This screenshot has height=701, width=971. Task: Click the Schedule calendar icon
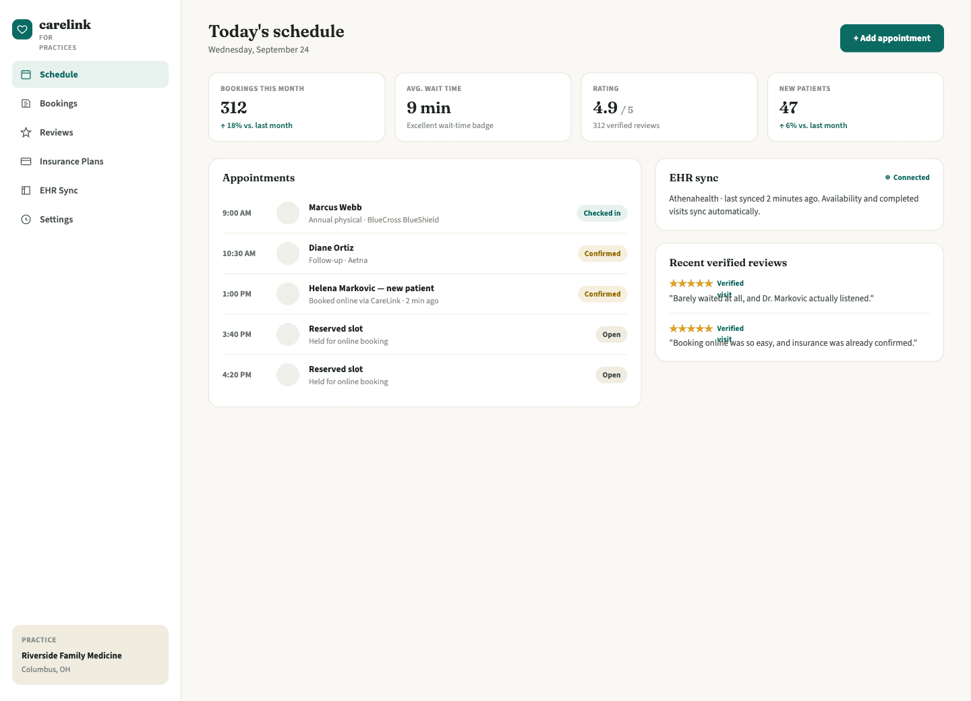[x=26, y=75]
